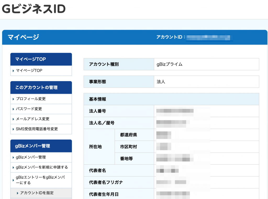The width and height of the screenshot is (268, 199).
Task: Click the このアカウントの管理 section header
Action: pyautogui.click(x=41, y=87)
